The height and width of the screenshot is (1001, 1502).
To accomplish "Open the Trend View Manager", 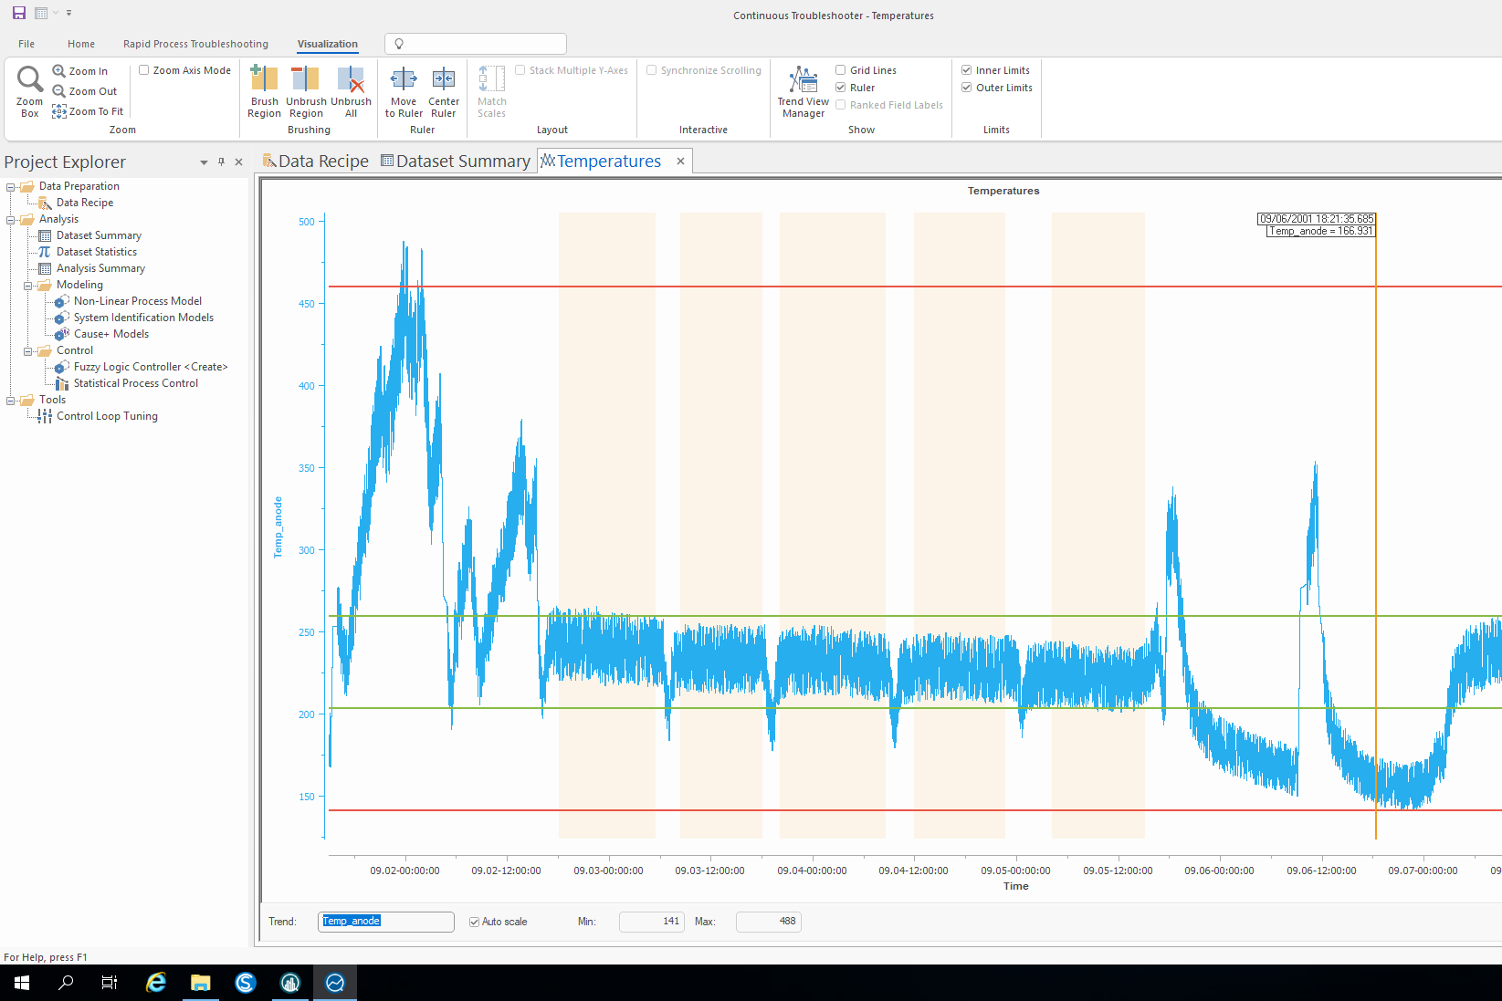I will click(804, 91).
